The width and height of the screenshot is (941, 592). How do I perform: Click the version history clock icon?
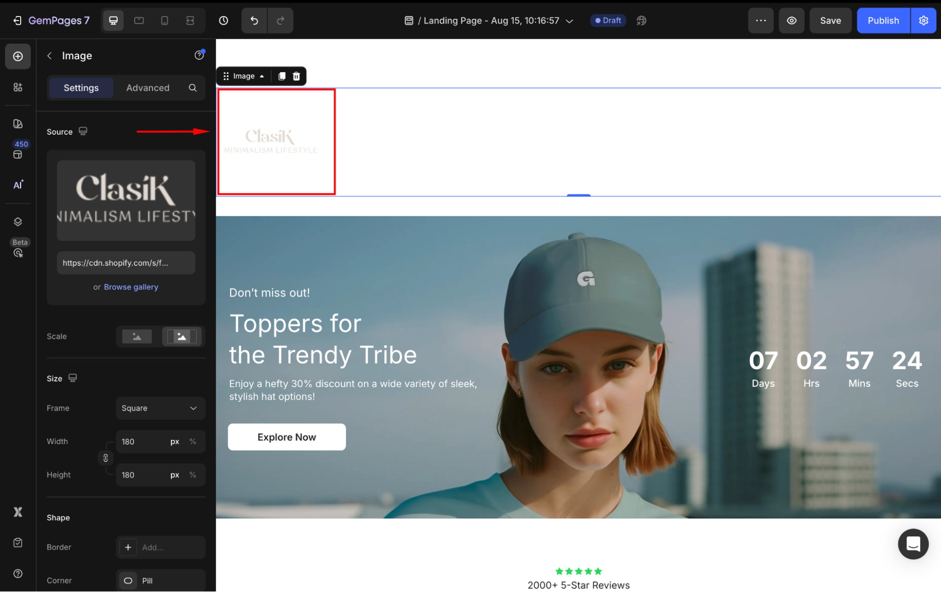click(224, 21)
